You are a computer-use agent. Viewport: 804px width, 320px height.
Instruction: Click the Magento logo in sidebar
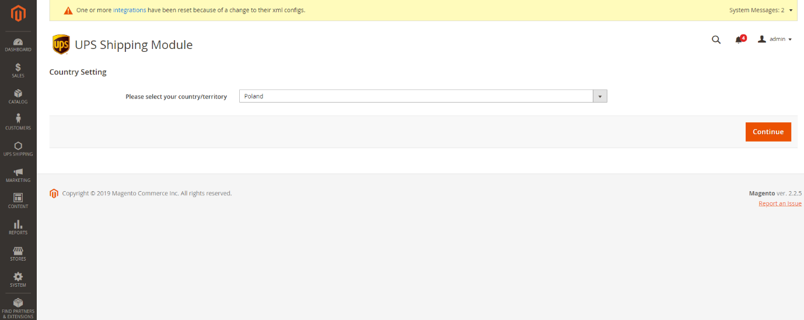(x=18, y=13)
